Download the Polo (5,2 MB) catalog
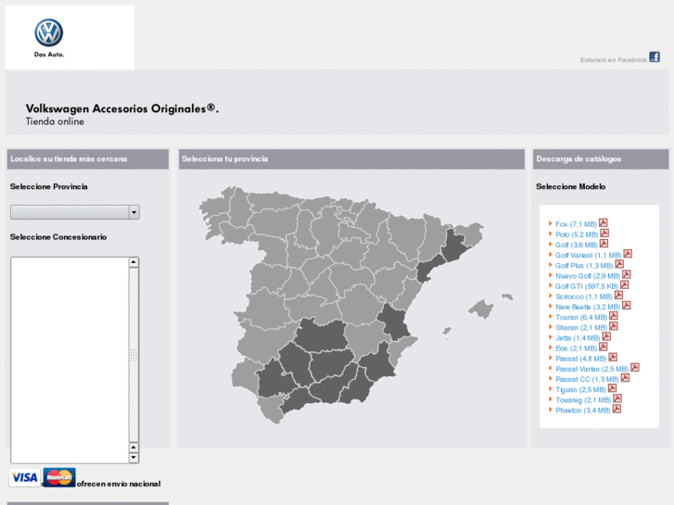This screenshot has width=674, height=505. [577, 234]
